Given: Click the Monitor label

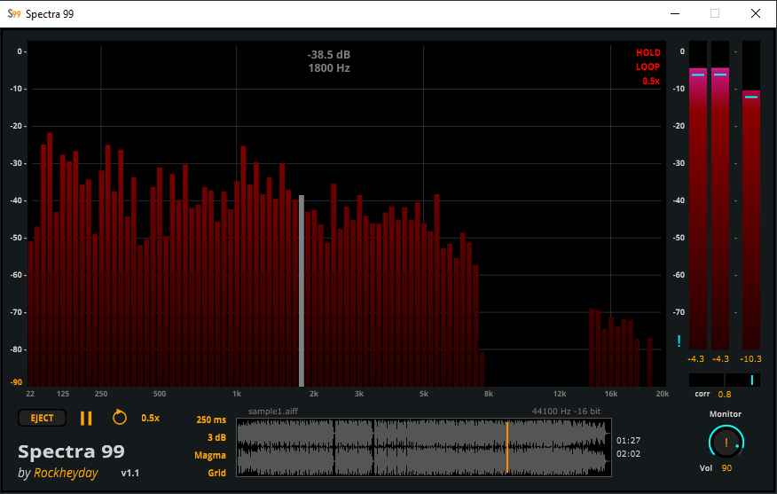Looking at the screenshot, I should point(726,414).
